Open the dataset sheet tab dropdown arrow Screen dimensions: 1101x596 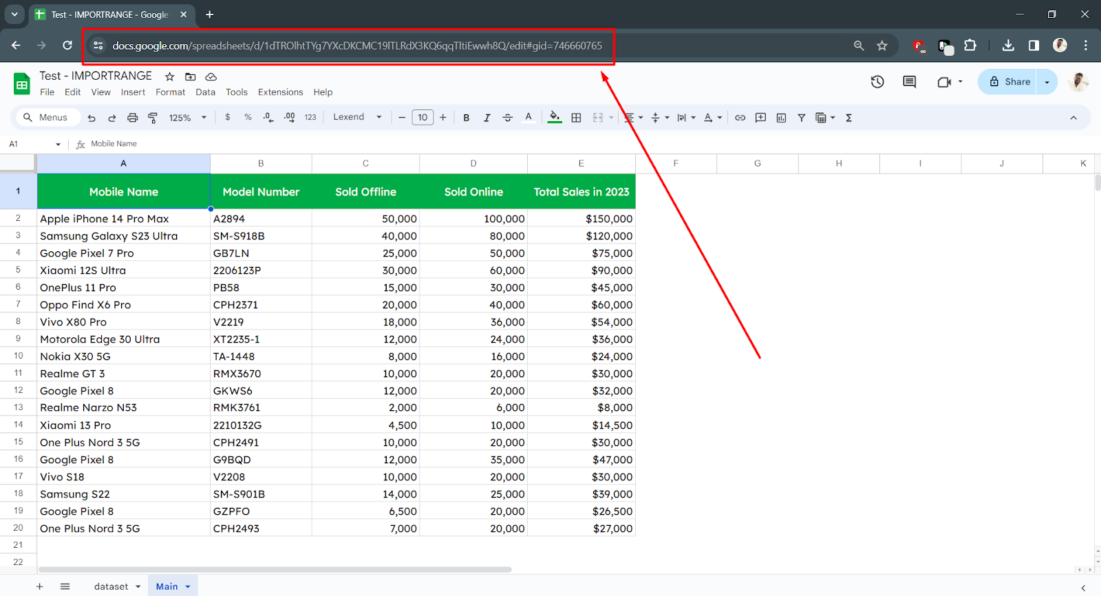tap(138, 587)
